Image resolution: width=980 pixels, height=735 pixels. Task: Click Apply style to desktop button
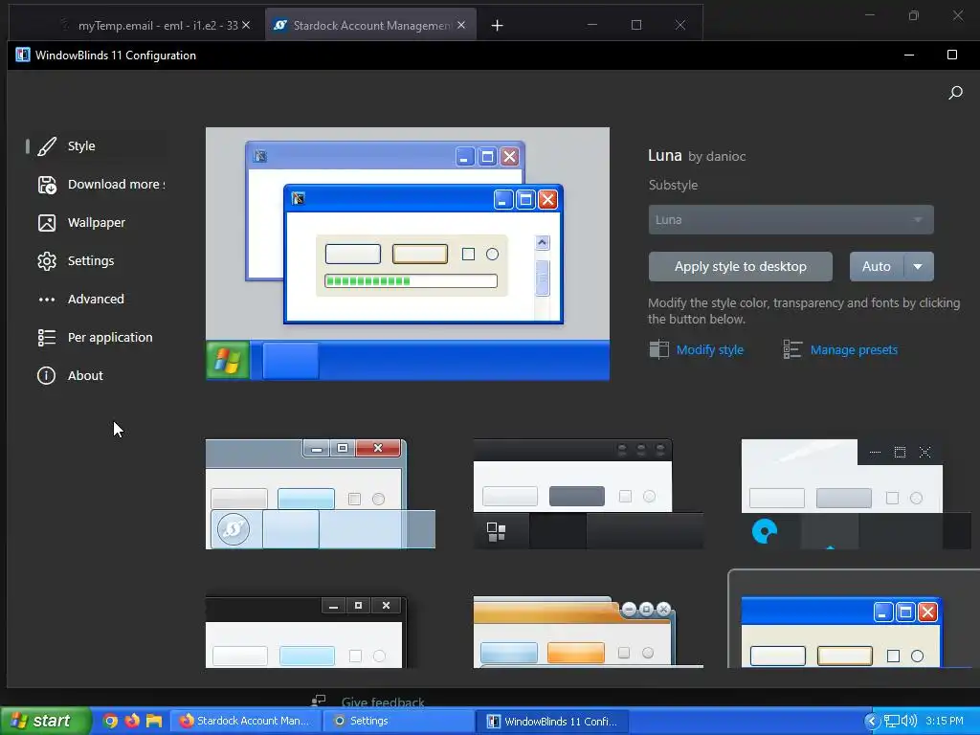(740, 266)
